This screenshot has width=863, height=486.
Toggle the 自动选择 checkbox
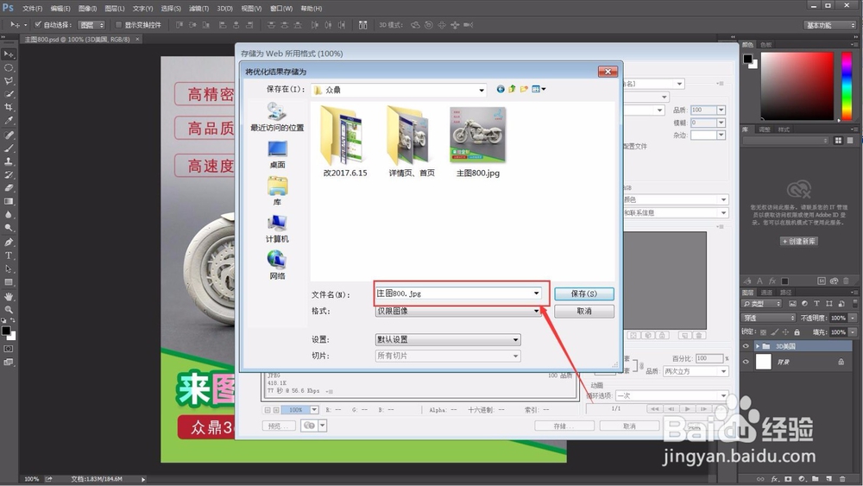point(38,25)
